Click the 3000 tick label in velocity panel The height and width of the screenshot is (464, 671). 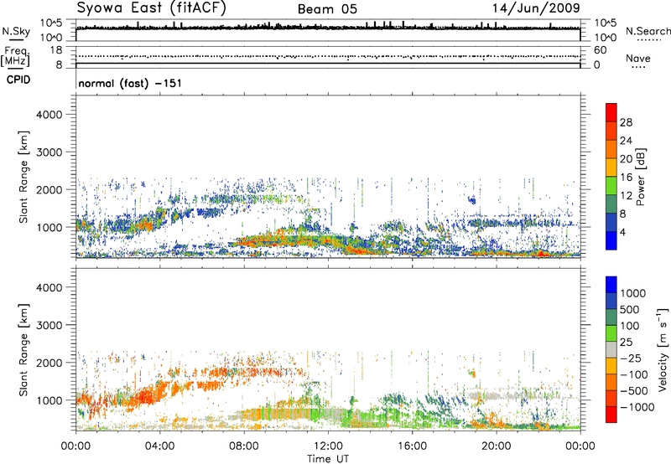tap(49, 325)
